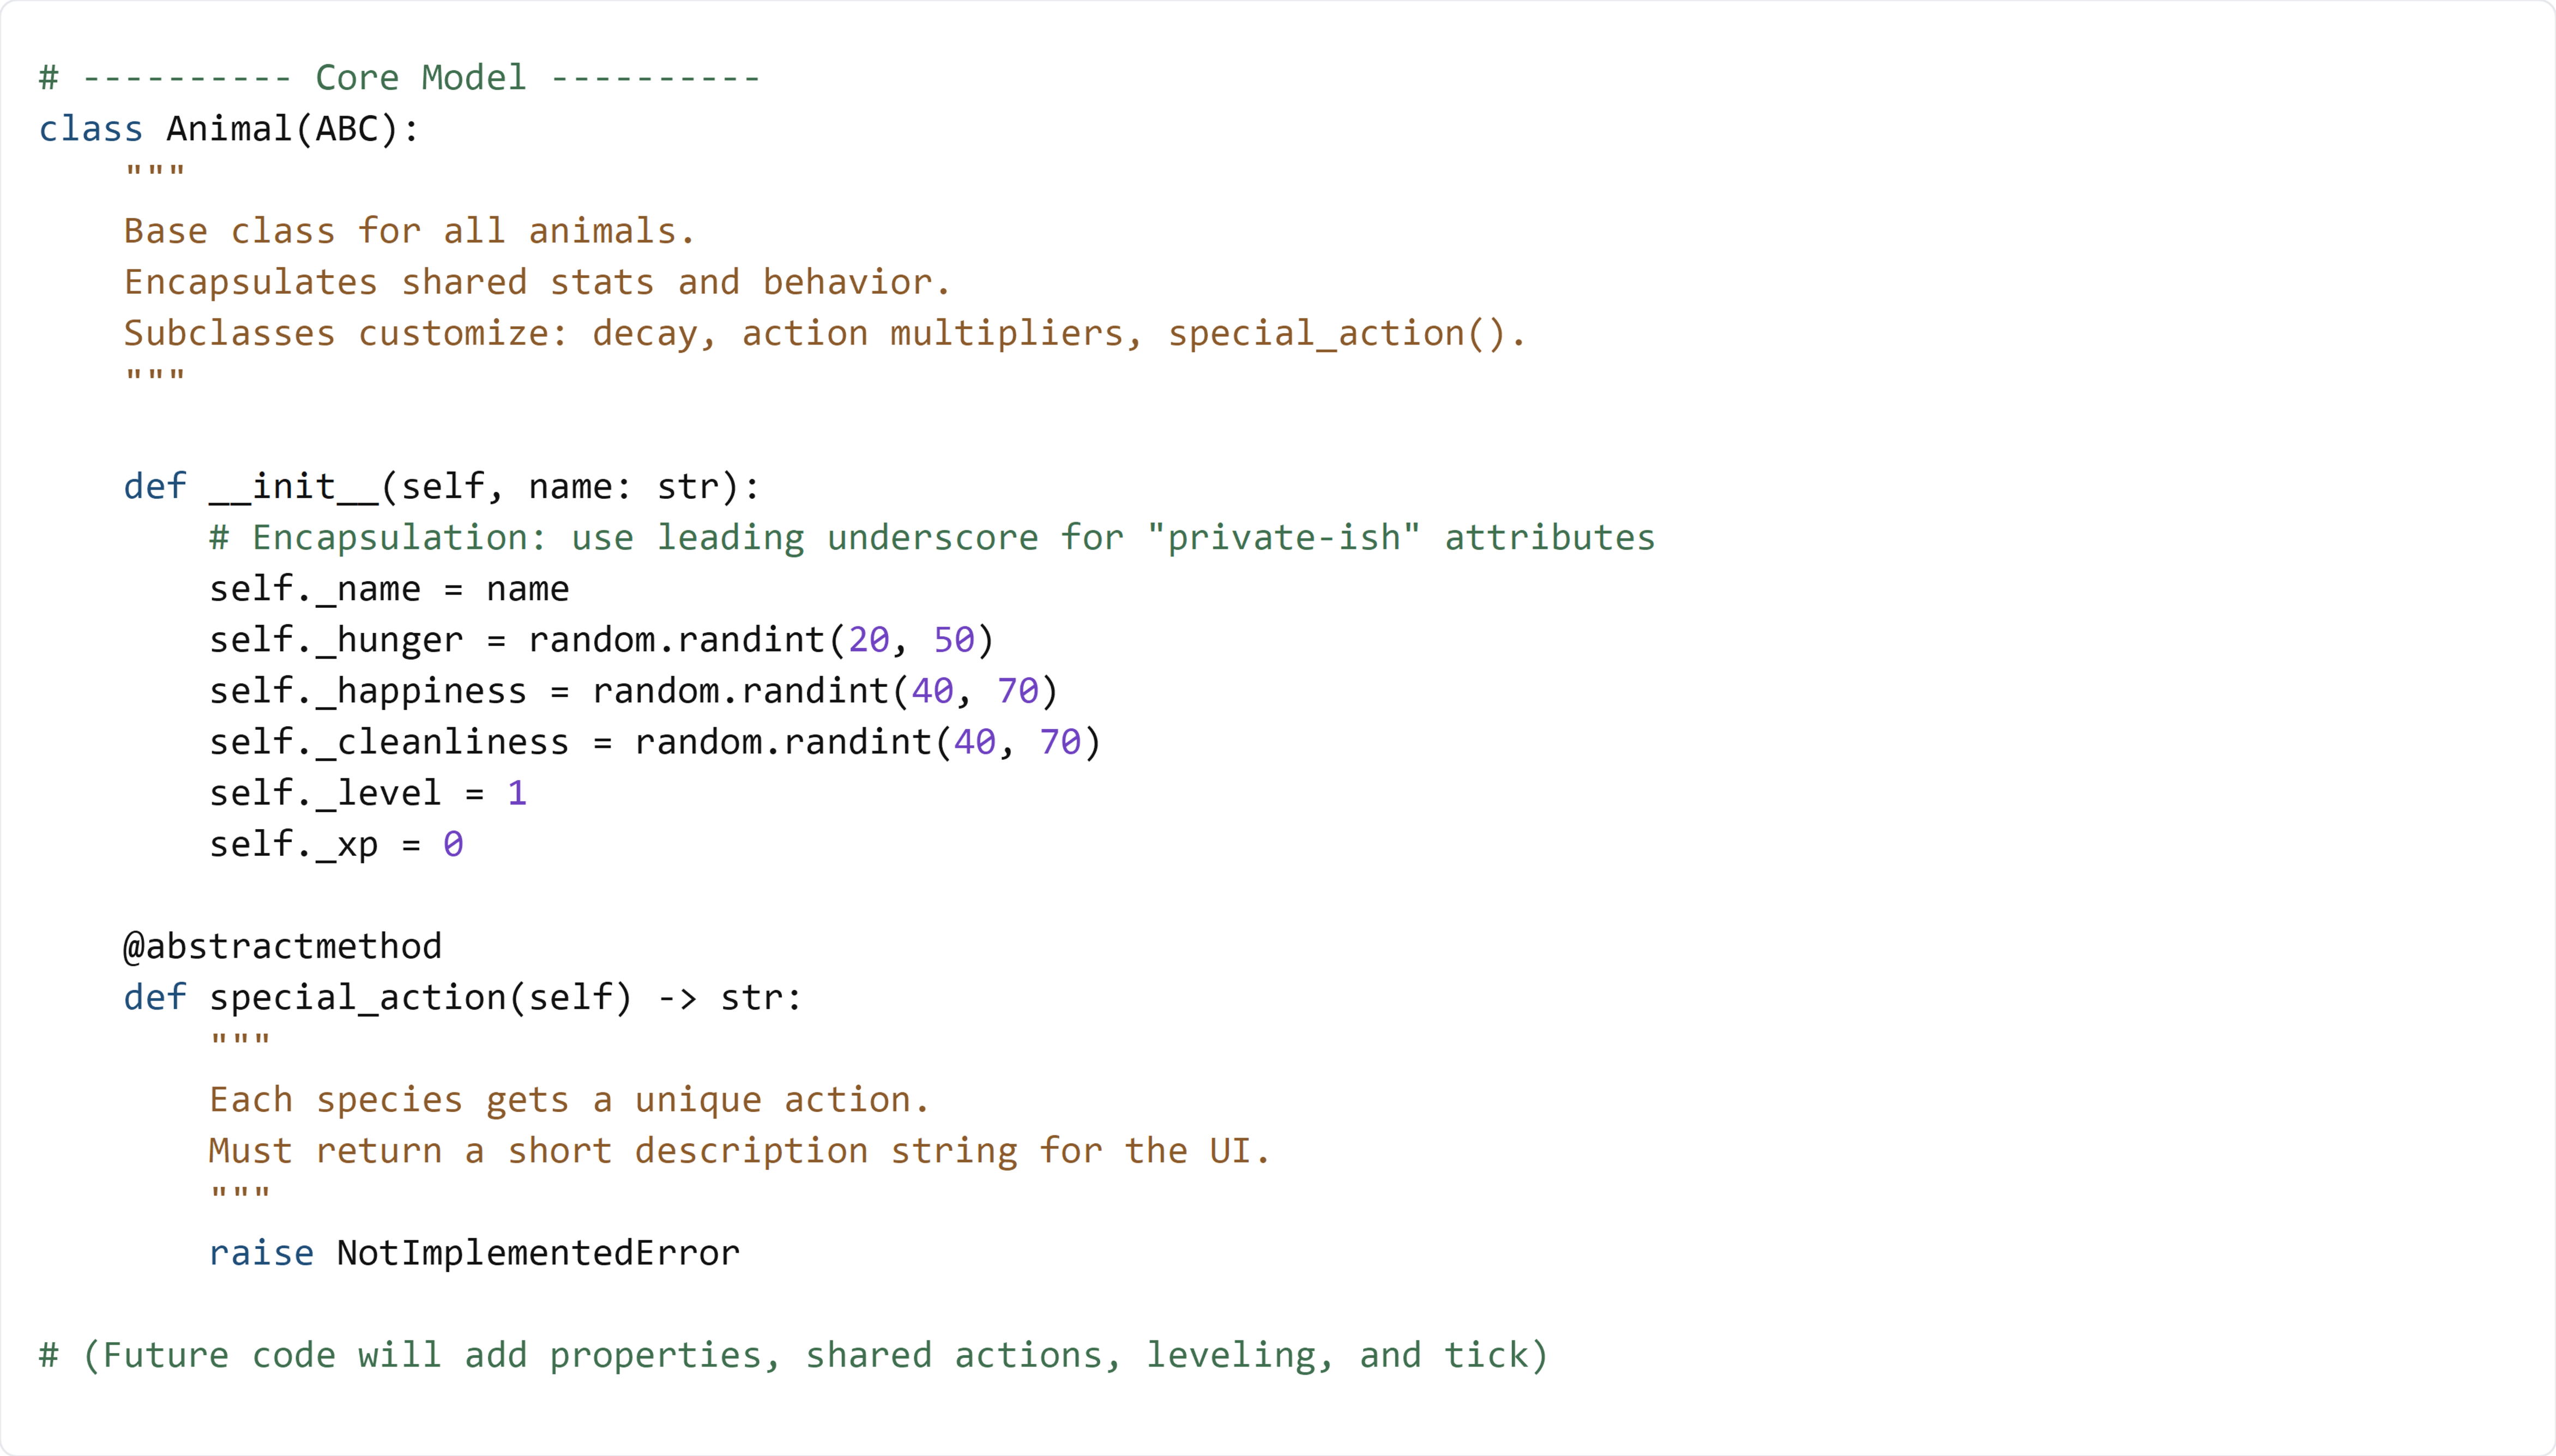The image size is (2556, 1456).
Task: Click NotImplementedError in the raise statement
Action: (x=538, y=1253)
